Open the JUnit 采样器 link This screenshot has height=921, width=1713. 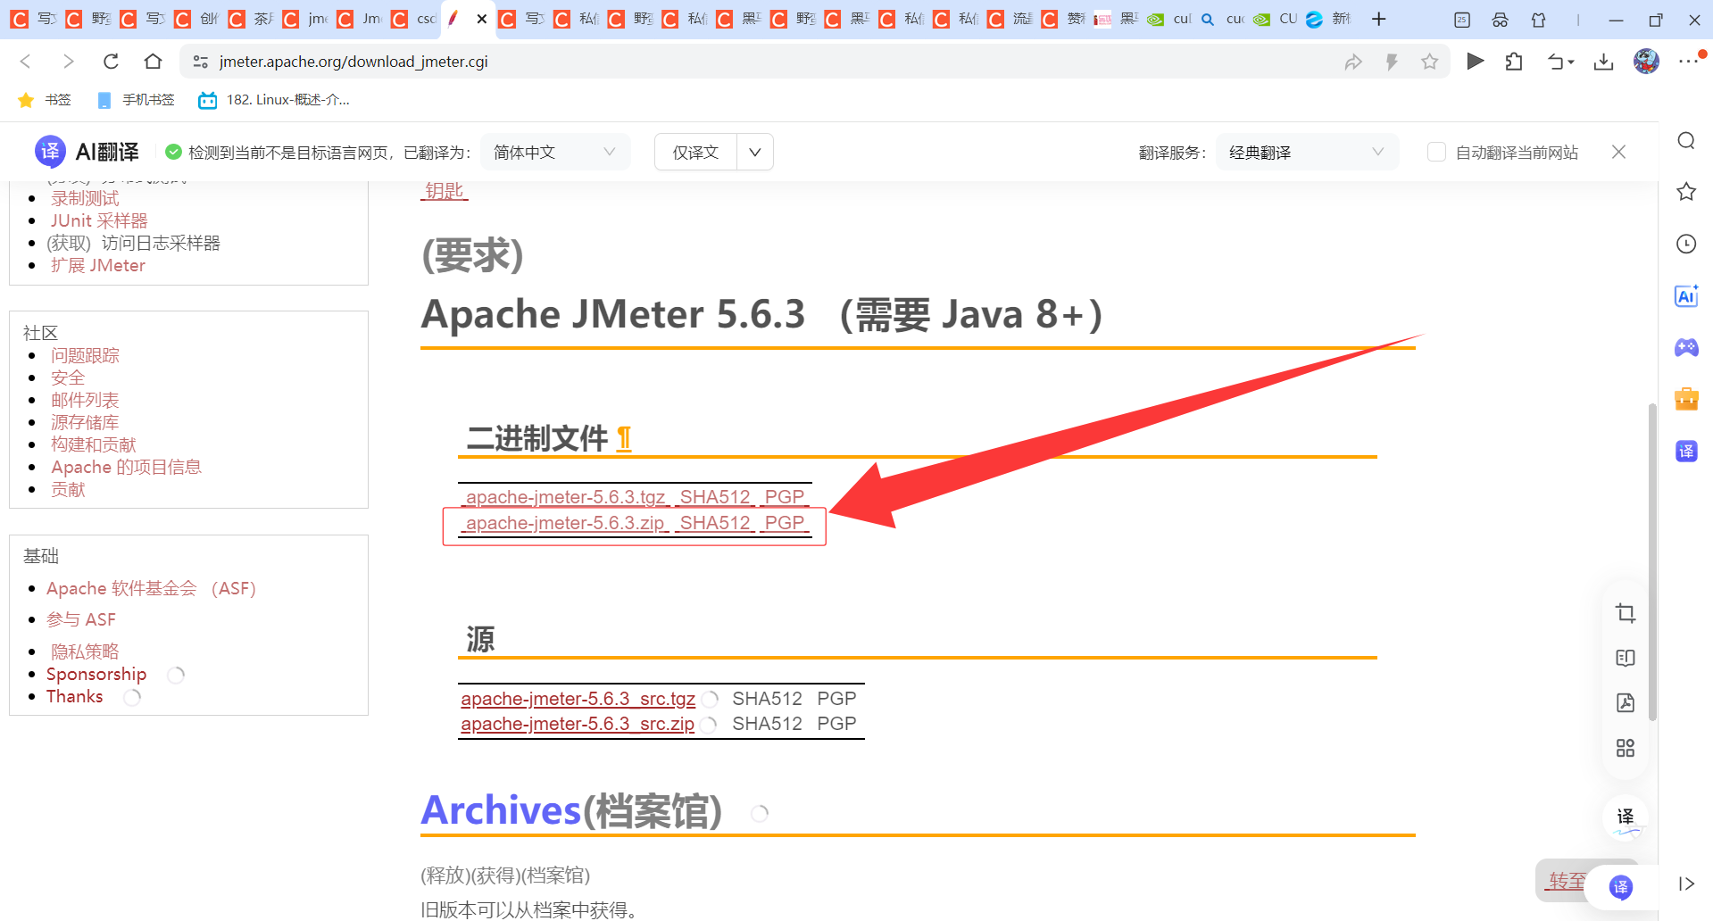pos(99,220)
